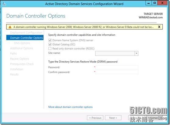Select Prerequisites Check step
The image size is (170, 125).
click(22, 64)
